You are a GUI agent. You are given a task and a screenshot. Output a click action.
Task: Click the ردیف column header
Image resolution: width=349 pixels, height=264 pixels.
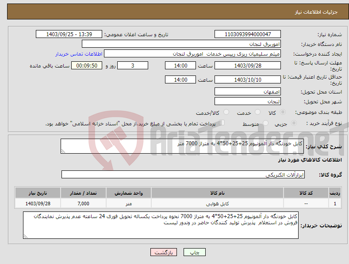pos(335,193)
